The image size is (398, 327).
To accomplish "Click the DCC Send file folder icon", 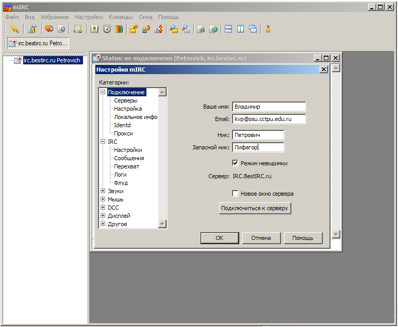I will tap(134, 29).
